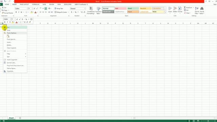Image resolution: width=217 pixels, height=122 pixels.
Task: Click the ribbon Bold button
Action: (x=16, y=12)
